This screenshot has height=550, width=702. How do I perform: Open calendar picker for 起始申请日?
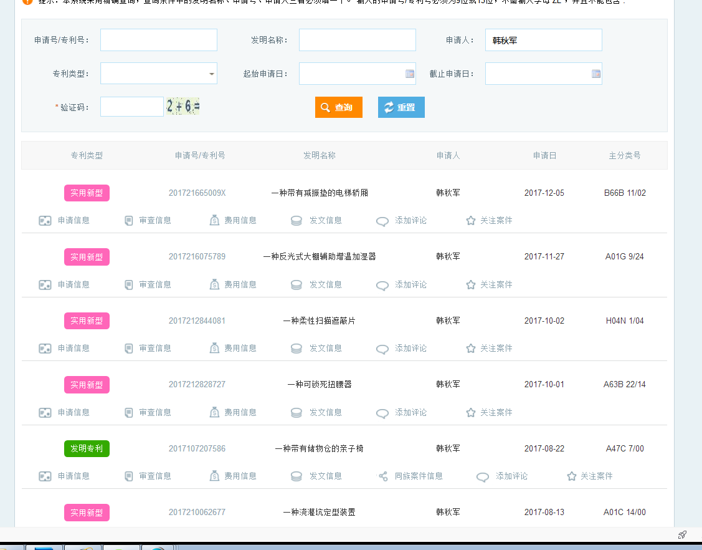(x=409, y=74)
